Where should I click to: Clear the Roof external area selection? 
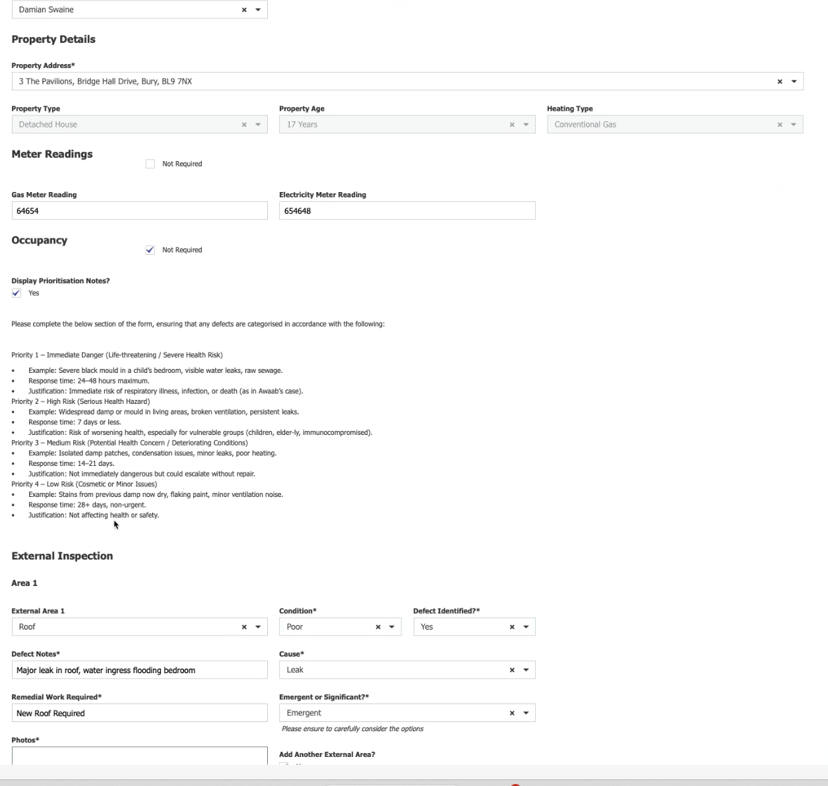243,626
